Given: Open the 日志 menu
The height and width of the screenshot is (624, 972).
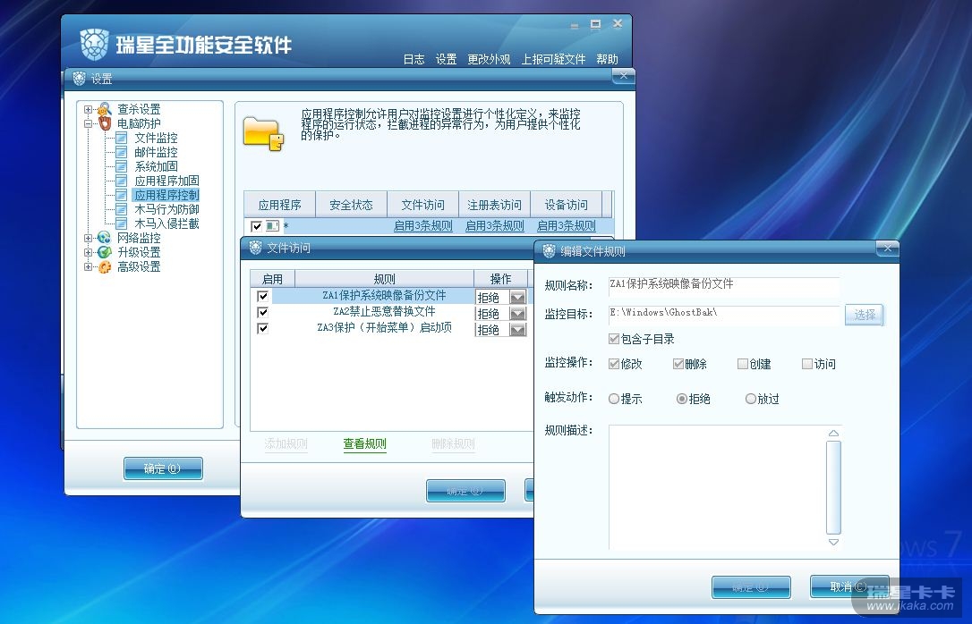Looking at the screenshot, I should click(x=414, y=59).
